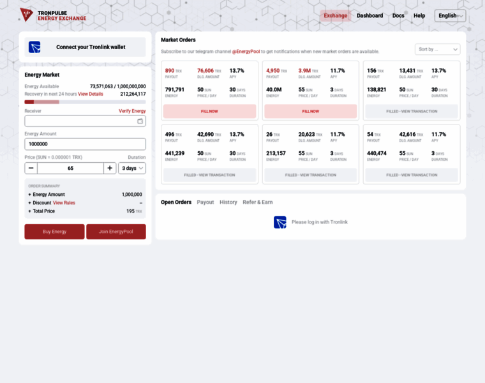Click the 3.9M TRX delegate amount

click(308, 71)
